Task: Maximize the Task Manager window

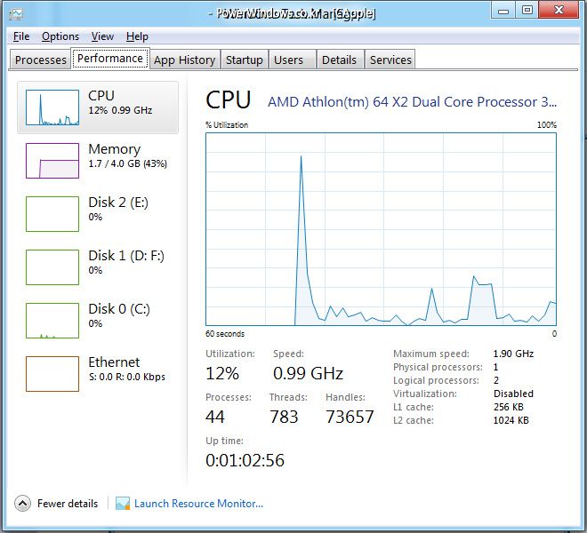Action: coord(527,10)
